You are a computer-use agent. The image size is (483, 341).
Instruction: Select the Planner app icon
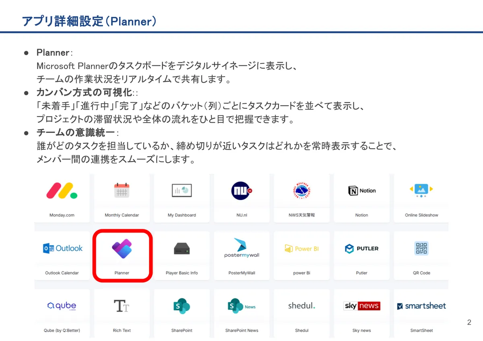(x=122, y=248)
